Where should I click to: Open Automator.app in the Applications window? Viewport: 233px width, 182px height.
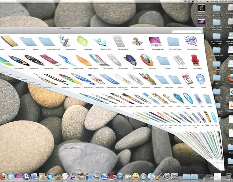(x=64, y=41)
